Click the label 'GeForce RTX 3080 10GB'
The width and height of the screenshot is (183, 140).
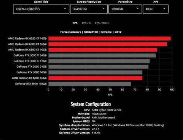[x=32, y=72]
